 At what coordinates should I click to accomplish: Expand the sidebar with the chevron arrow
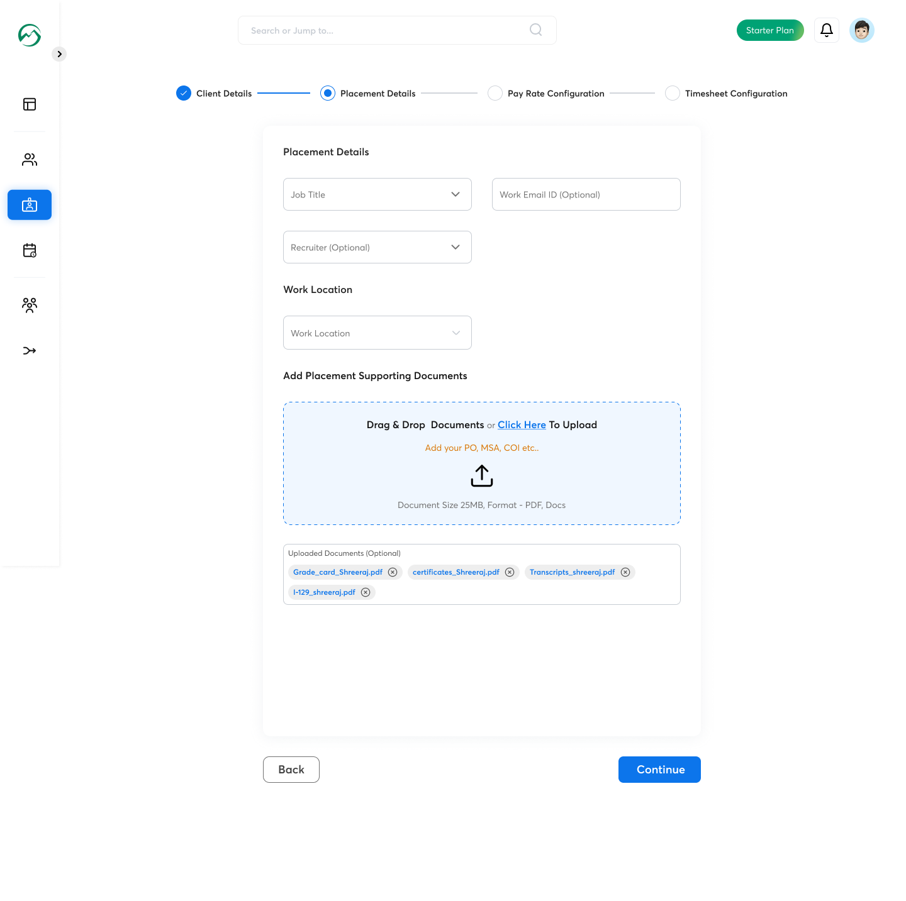[x=59, y=54]
